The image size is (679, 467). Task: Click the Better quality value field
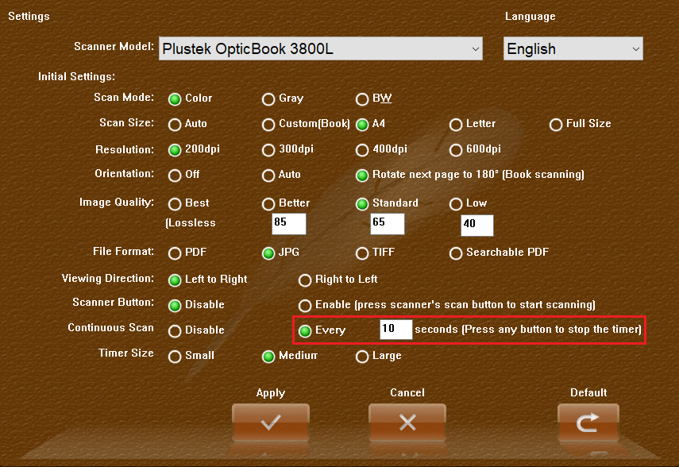coord(289,223)
